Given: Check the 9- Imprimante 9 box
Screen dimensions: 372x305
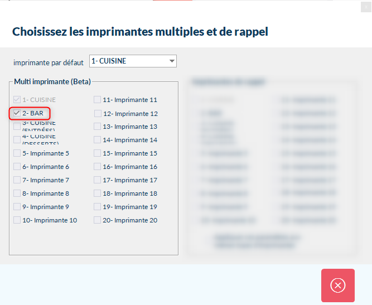Looking at the screenshot, I should tap(17, 207).
